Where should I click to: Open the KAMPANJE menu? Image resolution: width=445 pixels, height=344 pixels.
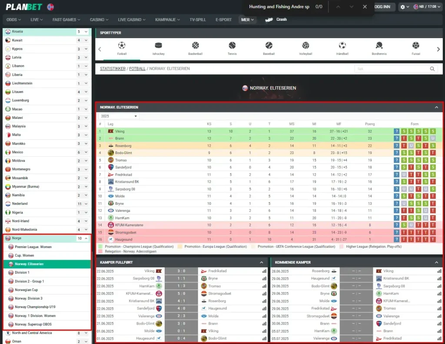tap(167, 20)
